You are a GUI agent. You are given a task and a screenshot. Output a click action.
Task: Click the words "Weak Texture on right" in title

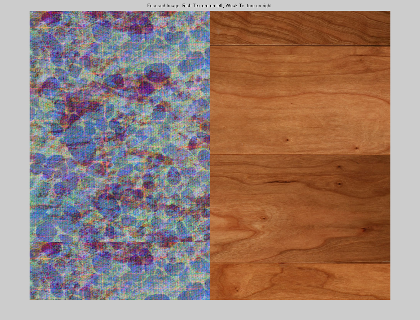pyautogui.click(x=248, y=6)
